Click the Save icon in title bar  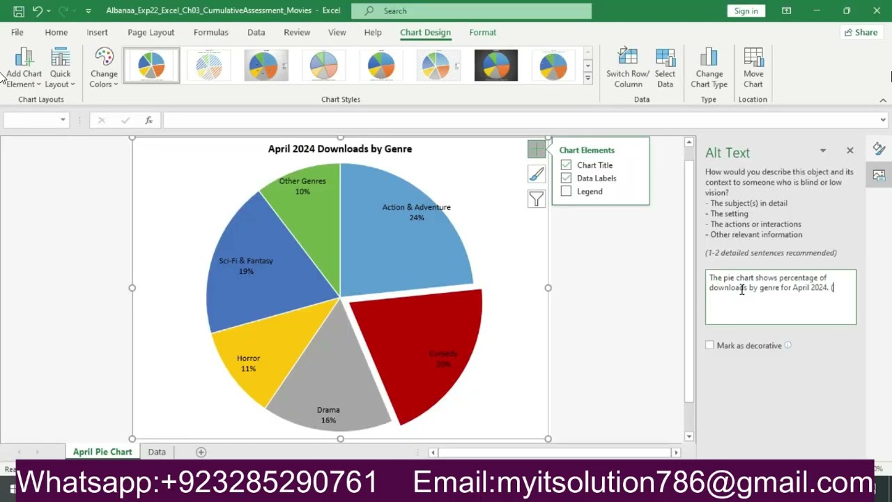coord(19,10)
